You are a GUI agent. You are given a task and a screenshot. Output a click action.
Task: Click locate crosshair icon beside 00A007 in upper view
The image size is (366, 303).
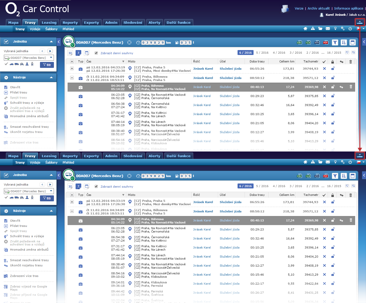(x=129, y=43)
